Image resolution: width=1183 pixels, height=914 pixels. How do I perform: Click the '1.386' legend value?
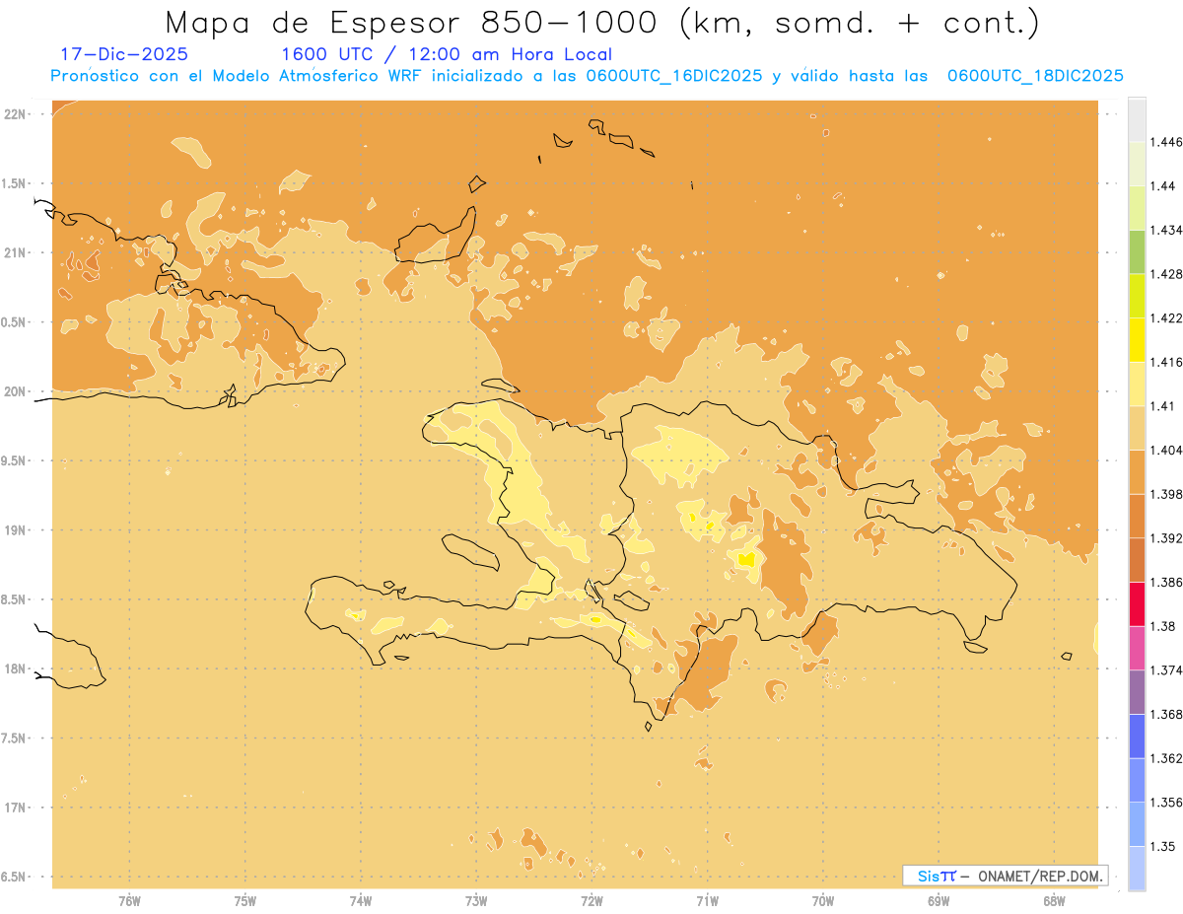coord(1166,582)
